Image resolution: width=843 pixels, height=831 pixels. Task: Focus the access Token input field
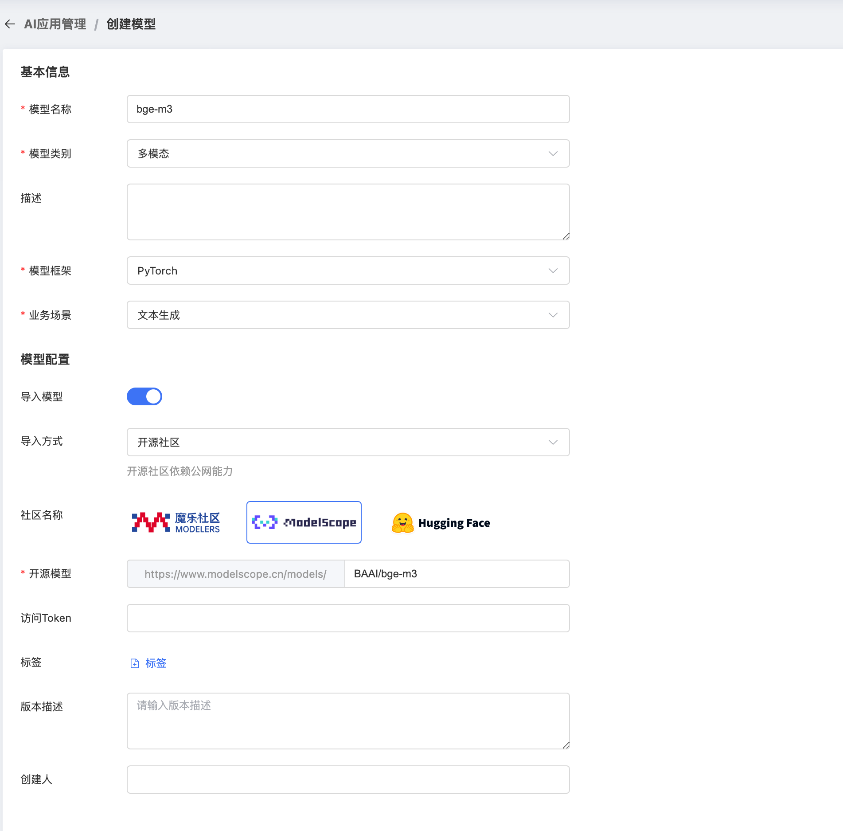pos(348,618)
